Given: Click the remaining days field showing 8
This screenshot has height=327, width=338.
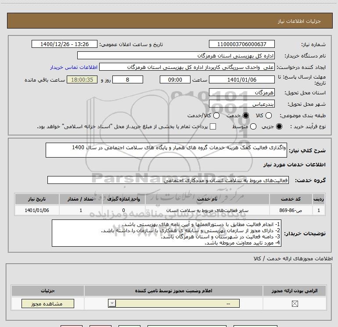Looking at the screenshot, I should click(128, 79).
